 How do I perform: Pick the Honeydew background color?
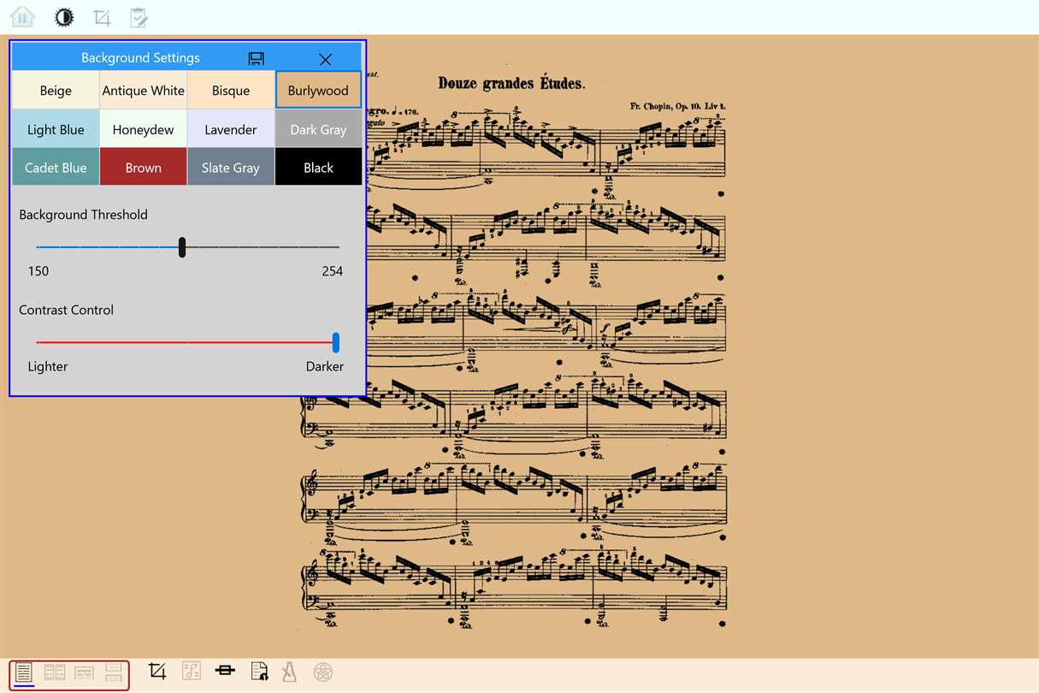144,130
